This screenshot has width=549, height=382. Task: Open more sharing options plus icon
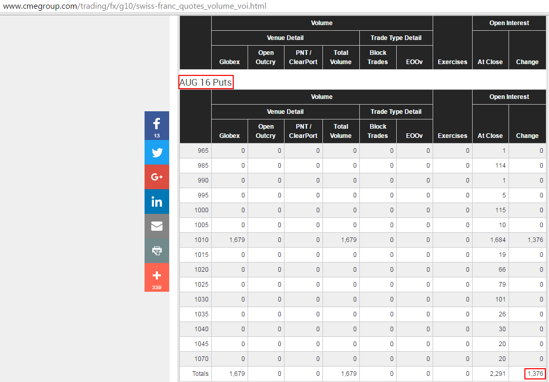coord(157,277)
